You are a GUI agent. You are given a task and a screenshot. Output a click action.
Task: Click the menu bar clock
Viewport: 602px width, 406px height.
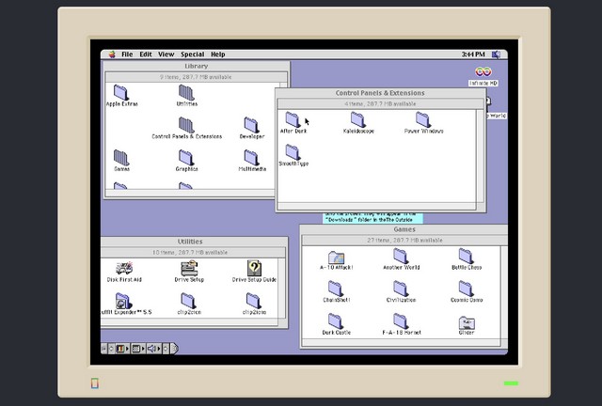click(x=473, y=55)
